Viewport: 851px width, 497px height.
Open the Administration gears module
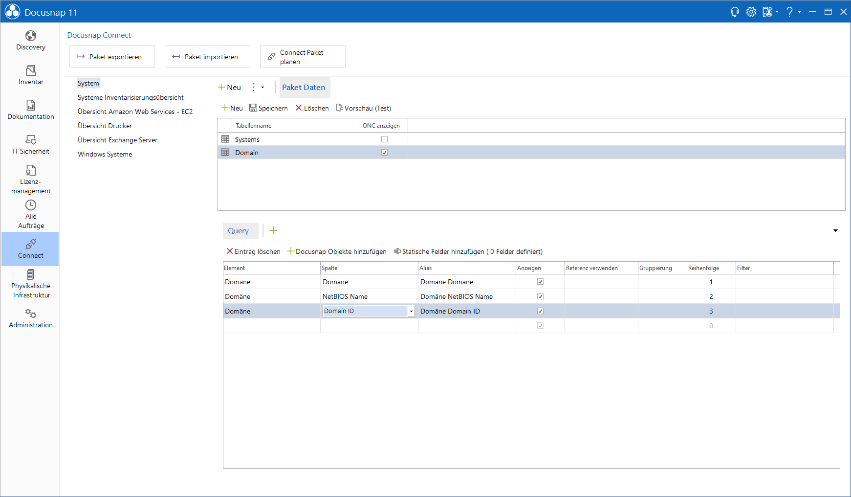tap(30, 318)
